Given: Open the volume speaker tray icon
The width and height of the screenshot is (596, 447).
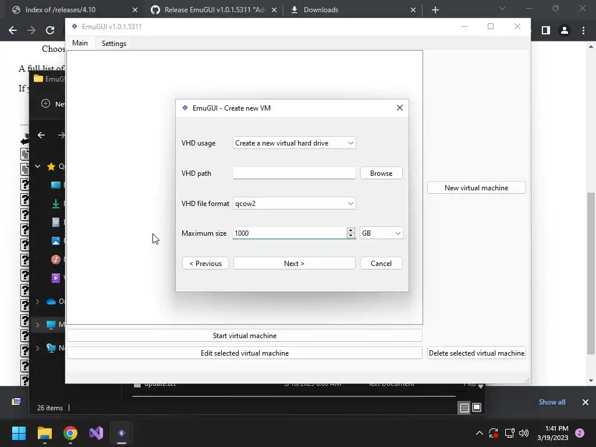Looking at the screenshot, I should (x=524, y=433).
